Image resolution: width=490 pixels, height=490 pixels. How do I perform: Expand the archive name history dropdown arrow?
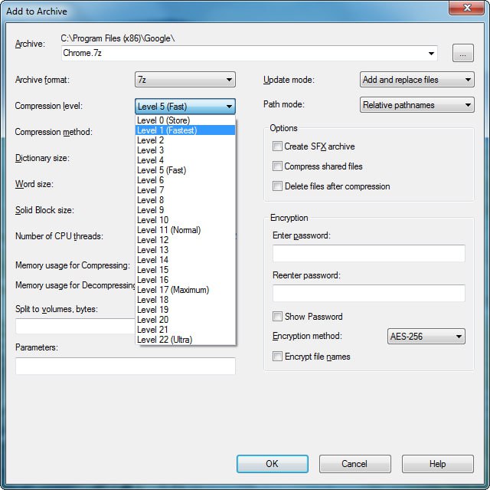coord(431,54)
